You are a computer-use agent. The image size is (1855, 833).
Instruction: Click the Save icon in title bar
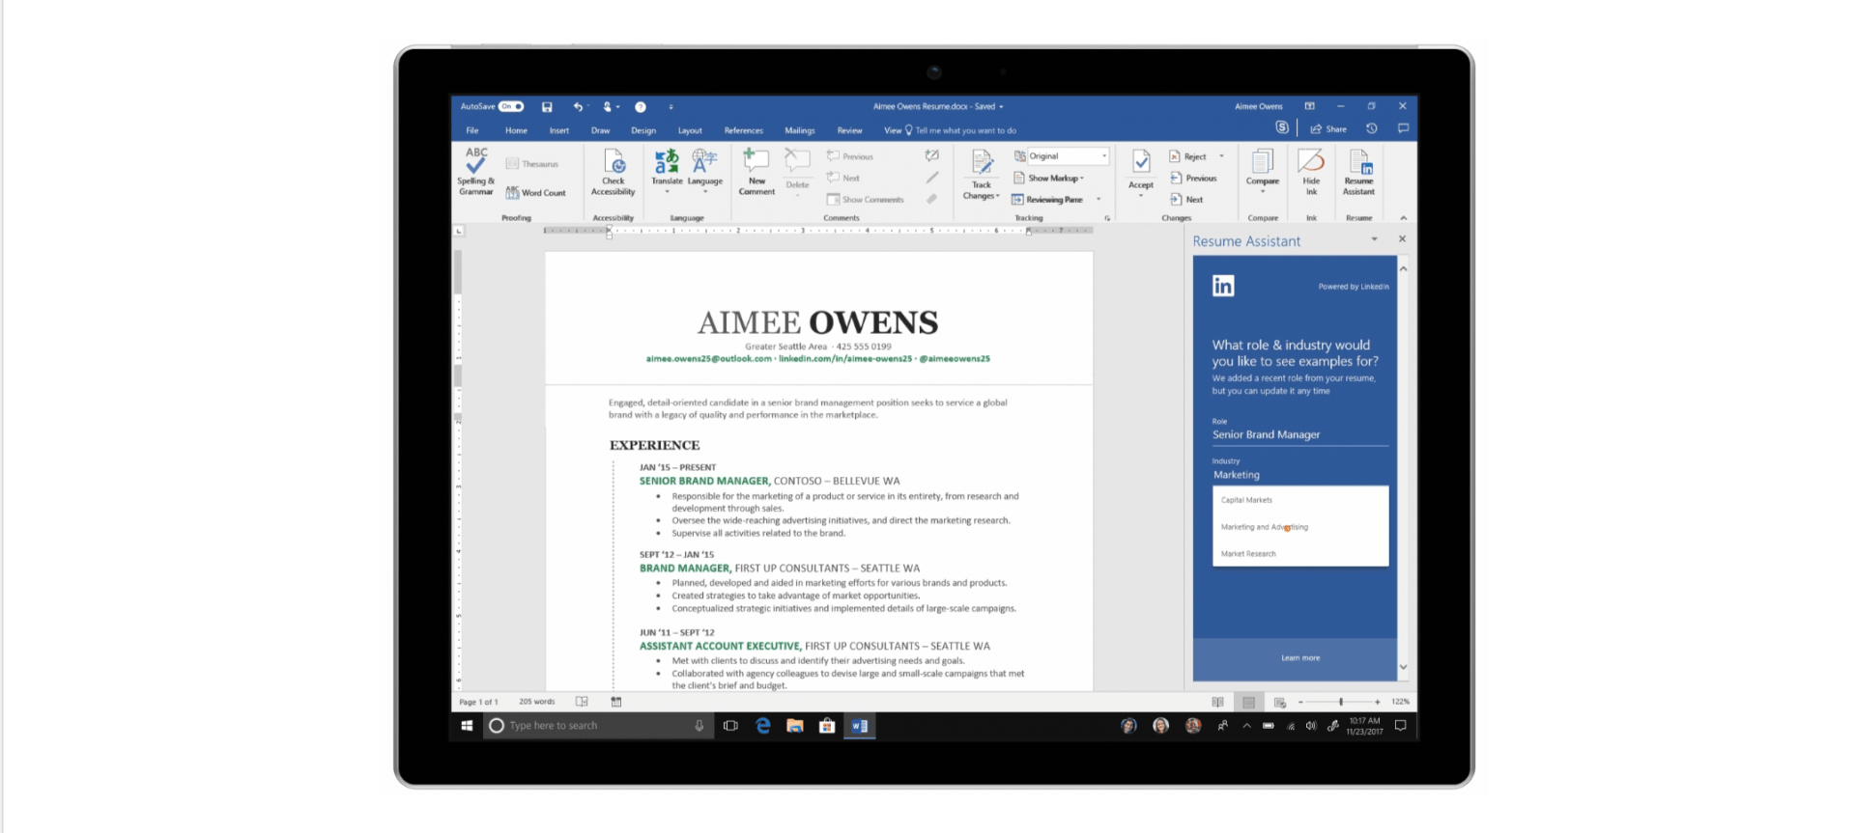click(547, 107)
